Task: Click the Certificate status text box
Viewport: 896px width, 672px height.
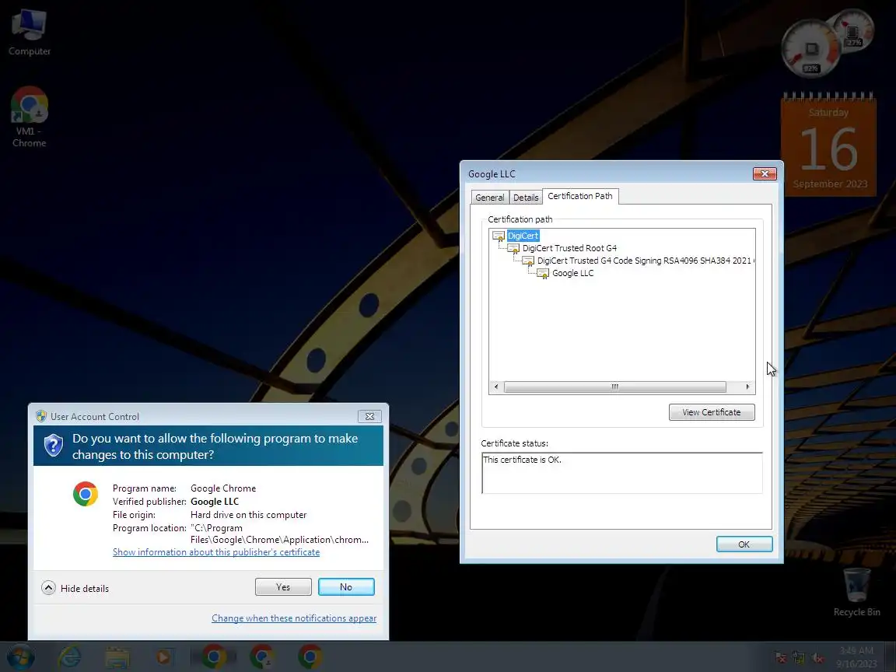Action: (x=621, y=473)
